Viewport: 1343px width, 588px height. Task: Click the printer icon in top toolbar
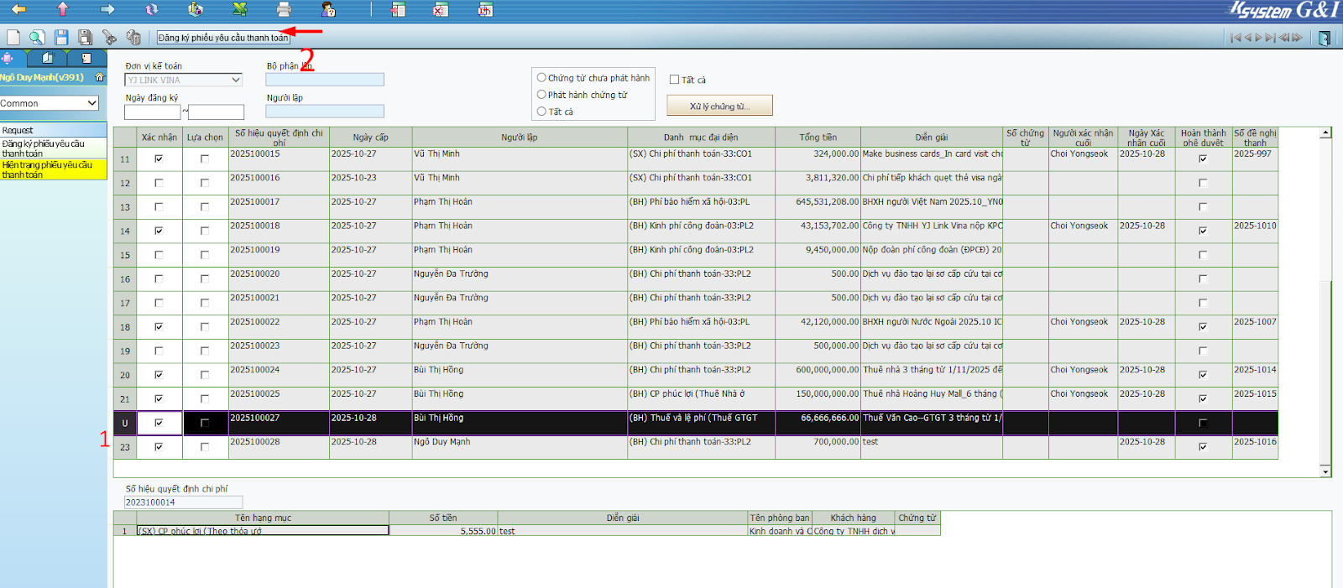click(x=284, y=9)
